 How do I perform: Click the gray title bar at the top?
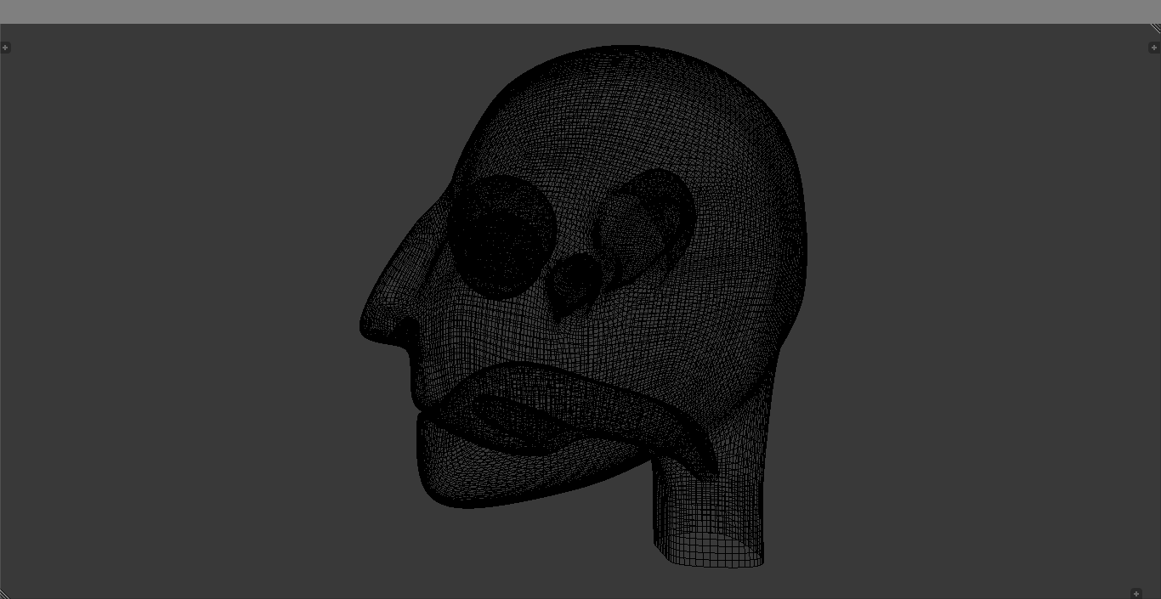[x=580, y=11]
